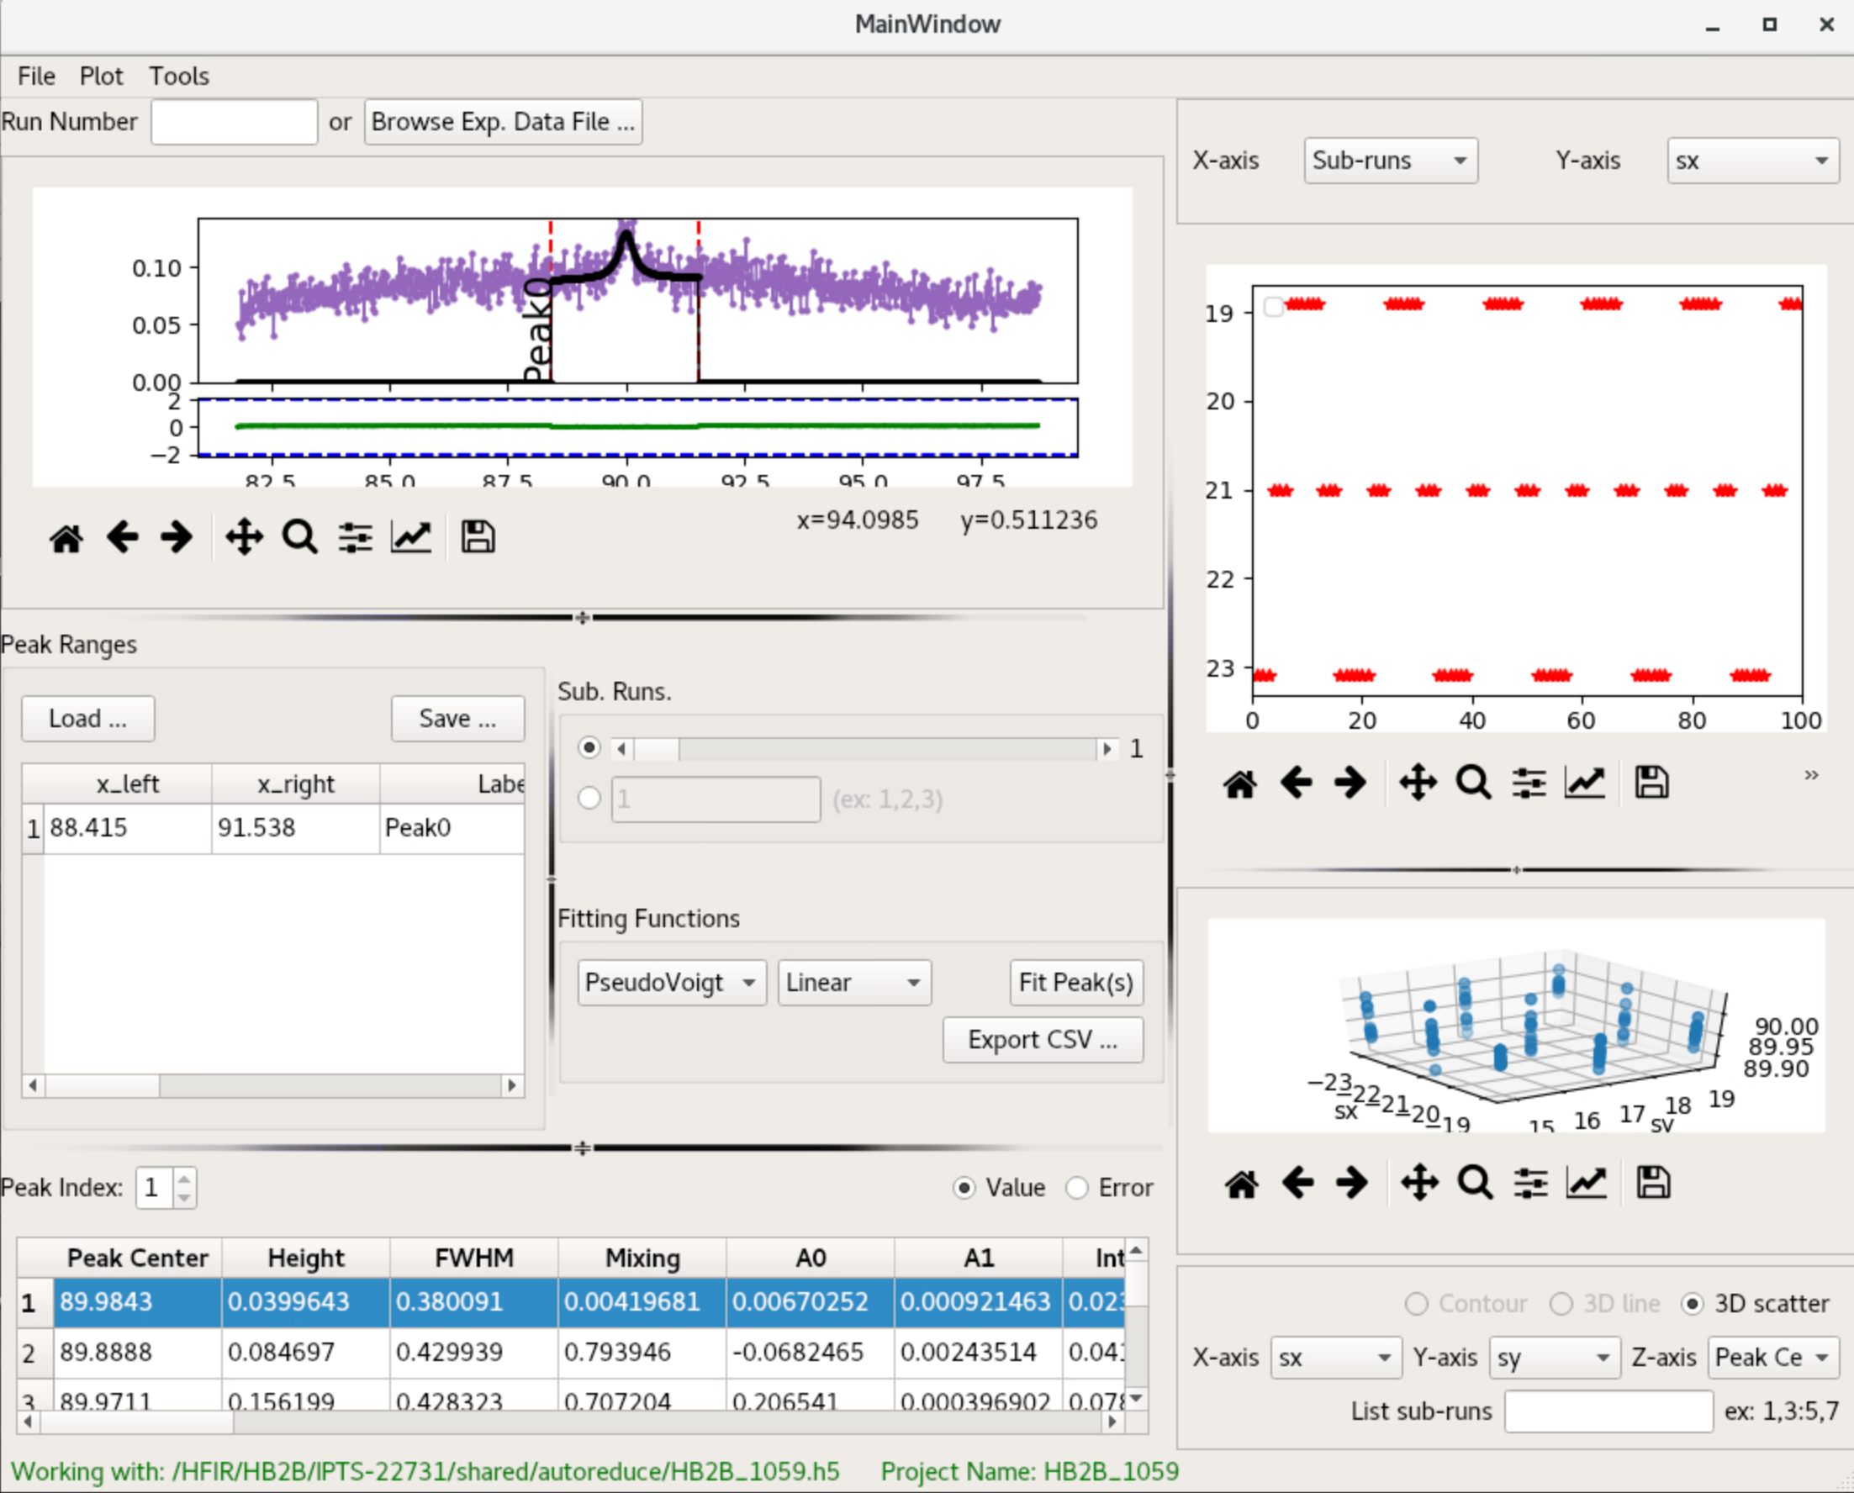Open the bottom X-axis sx dropdown

(x=1336, y=1358)
